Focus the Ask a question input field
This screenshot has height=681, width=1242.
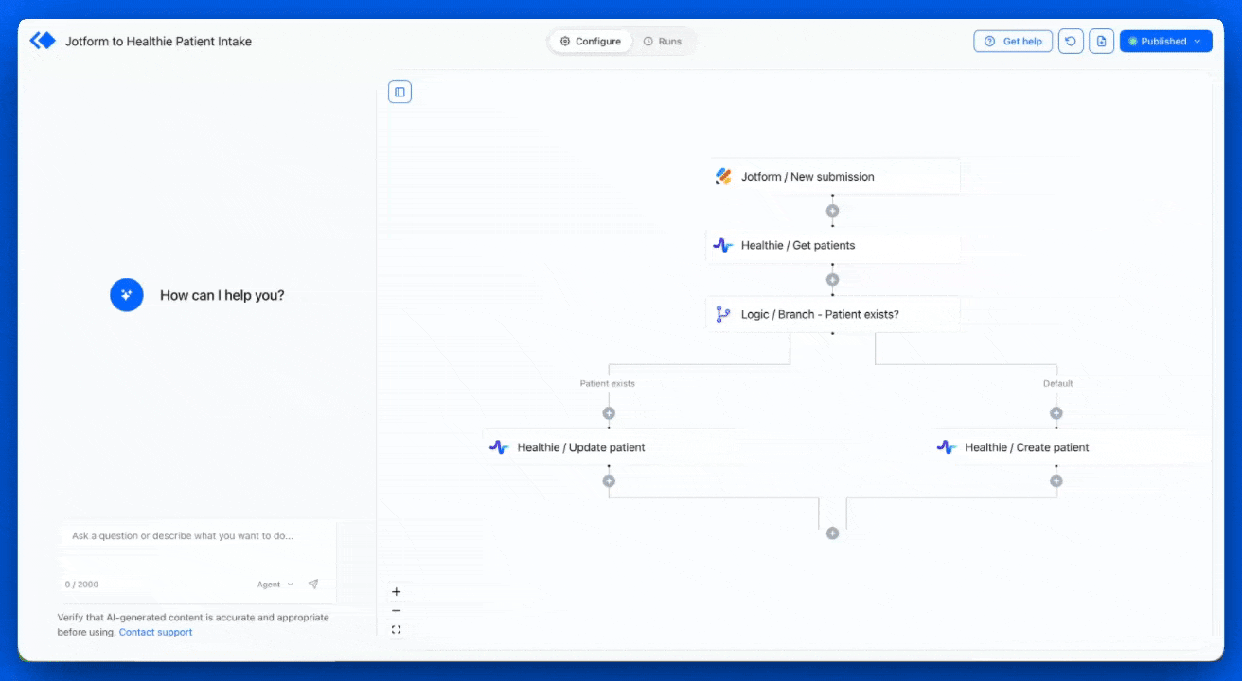click(x=197, y=536)
